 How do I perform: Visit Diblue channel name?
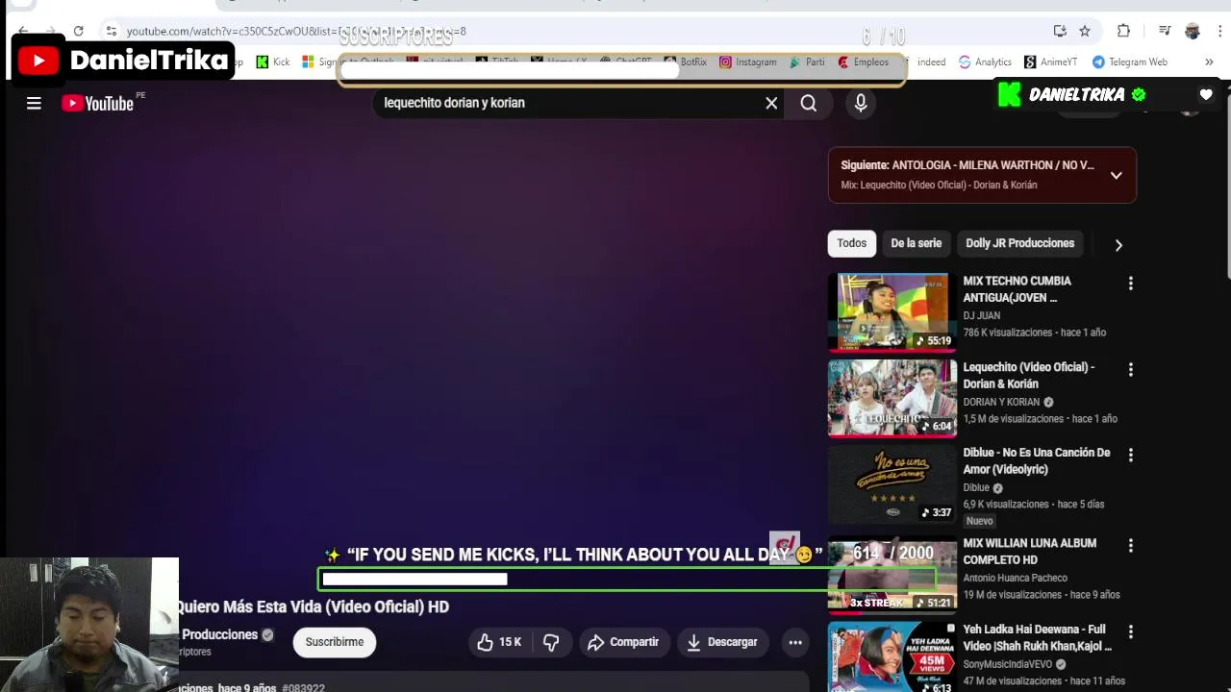click(976, 487)
